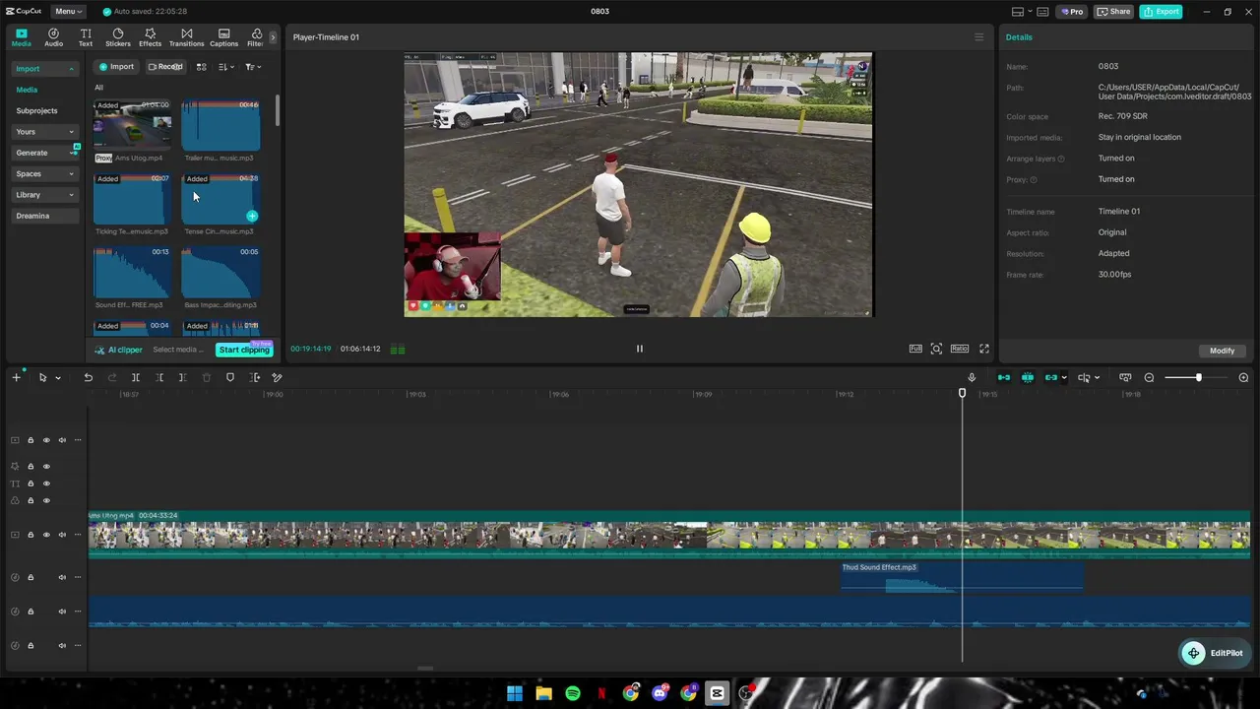
Task: Redo the last undone edit
Action: pos(112,378)
